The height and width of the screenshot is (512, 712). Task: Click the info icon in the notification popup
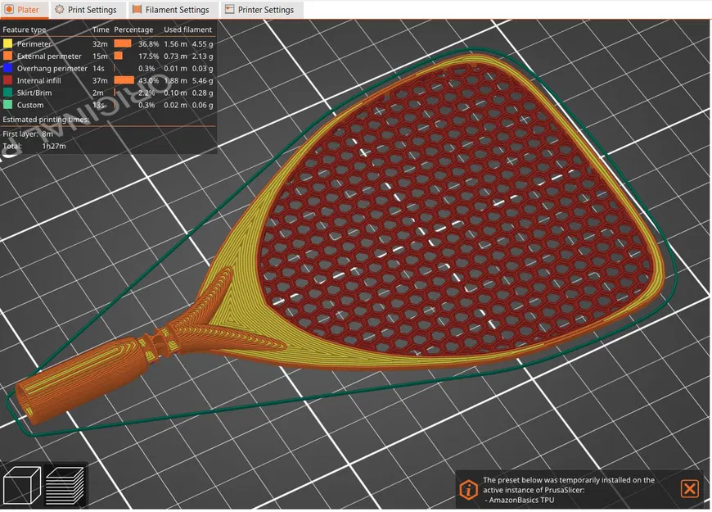point(468,489)
